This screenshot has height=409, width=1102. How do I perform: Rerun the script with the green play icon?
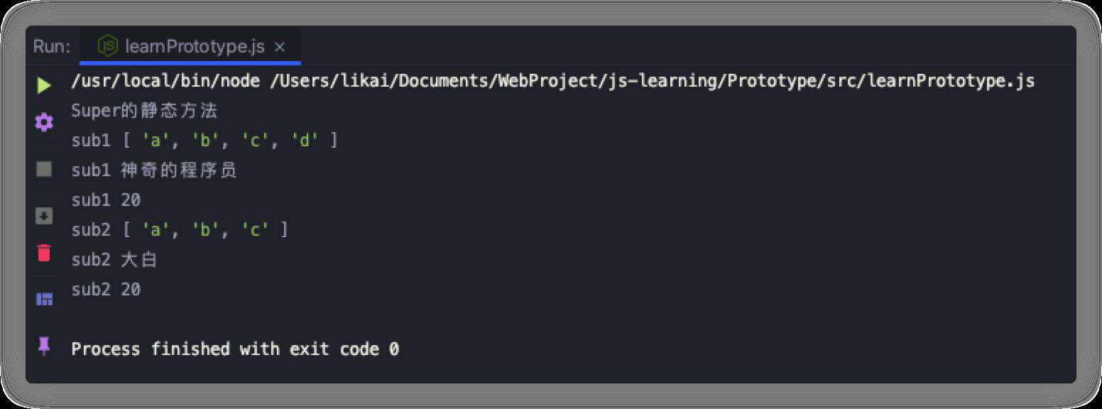point(44,86)
